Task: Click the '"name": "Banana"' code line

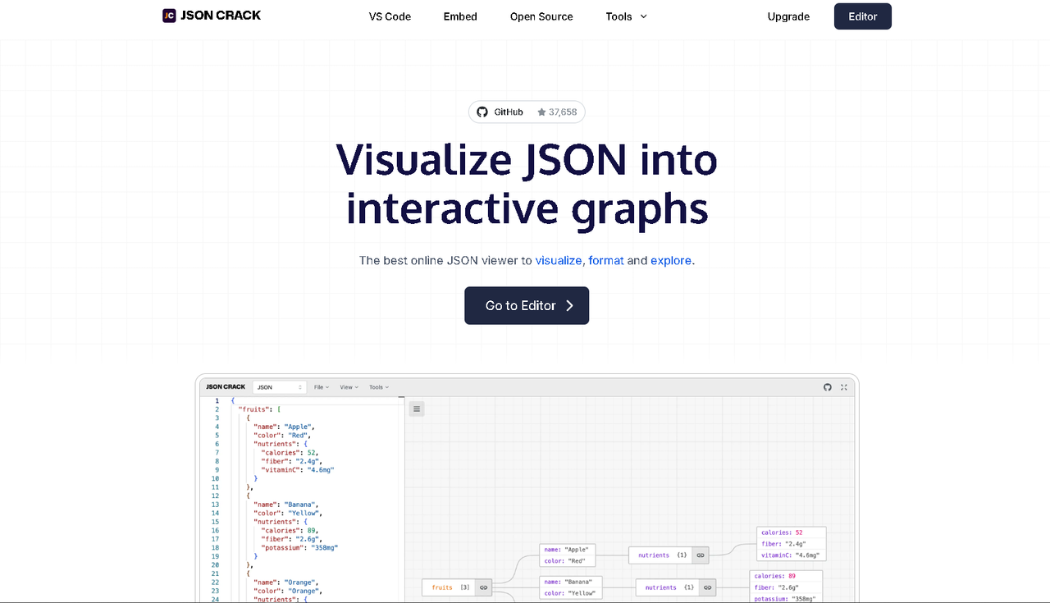Action: click(285, 505)
